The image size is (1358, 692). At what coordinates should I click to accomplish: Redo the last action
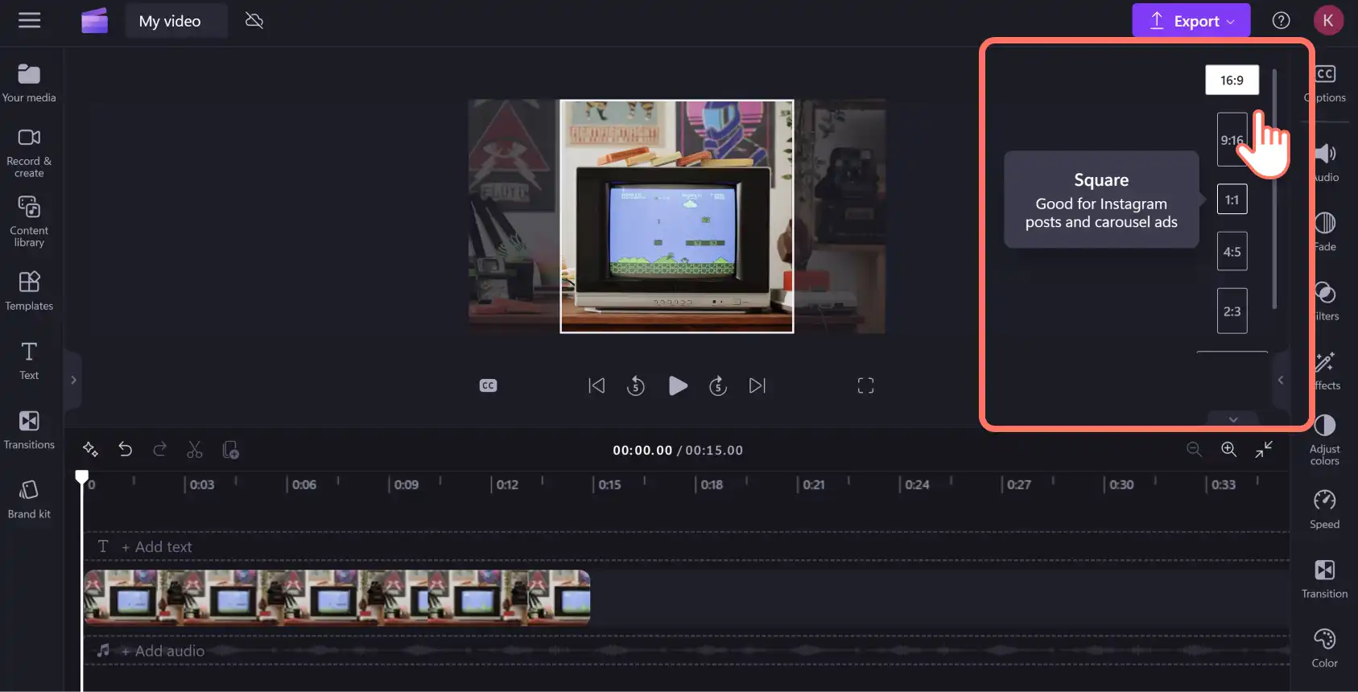pos(159,449)
